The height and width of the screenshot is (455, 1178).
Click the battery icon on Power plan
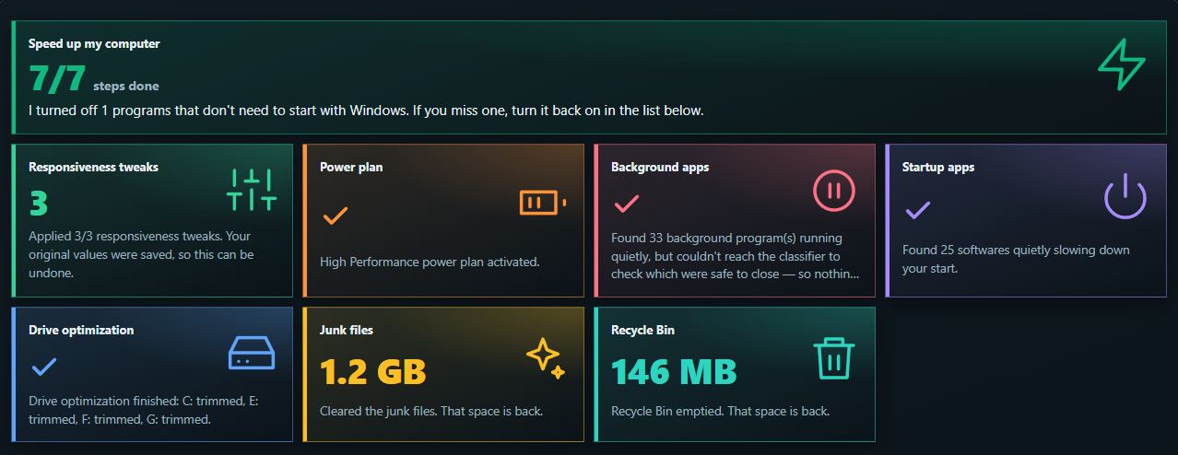(543, 202)
